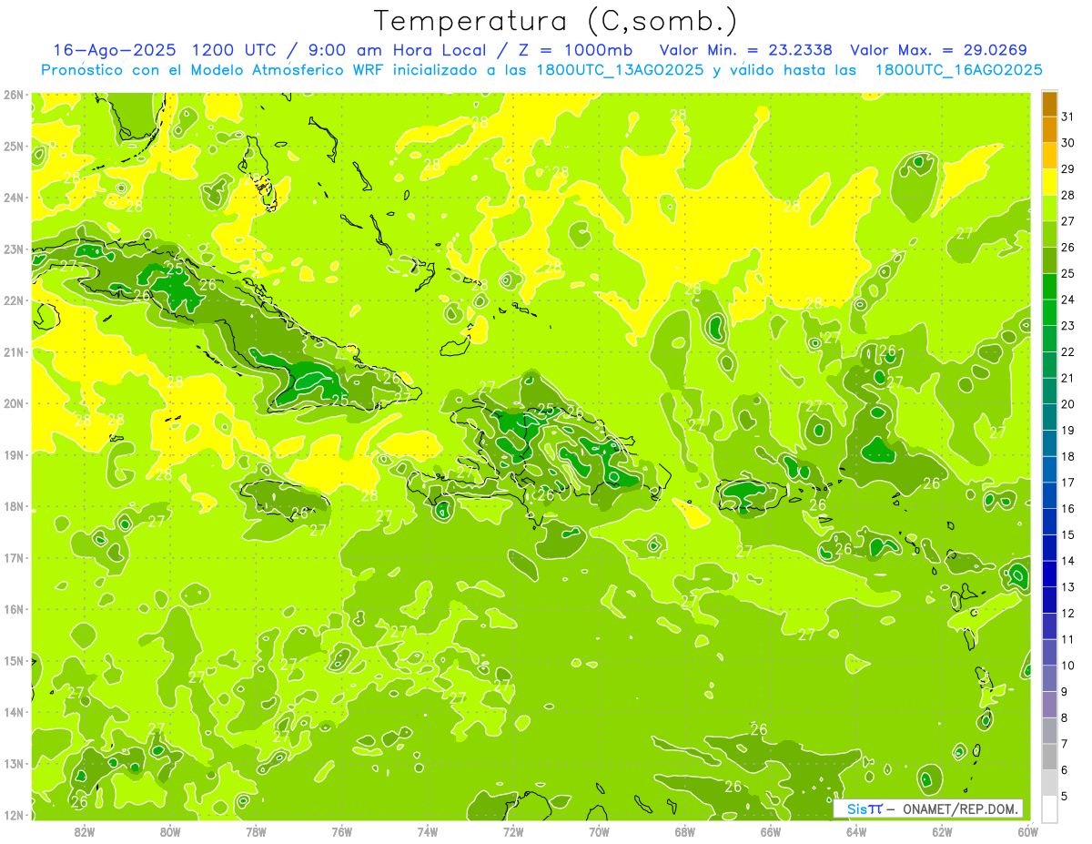Select the white swatch below the 5 label

click(1049, 808)
